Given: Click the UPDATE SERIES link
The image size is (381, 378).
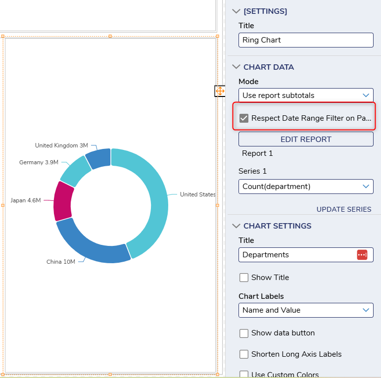Looking at the screenshot, I should click(x=343, y=209).
